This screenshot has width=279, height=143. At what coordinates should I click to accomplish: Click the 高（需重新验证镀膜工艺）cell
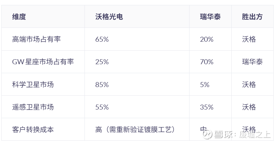(135, 129)
